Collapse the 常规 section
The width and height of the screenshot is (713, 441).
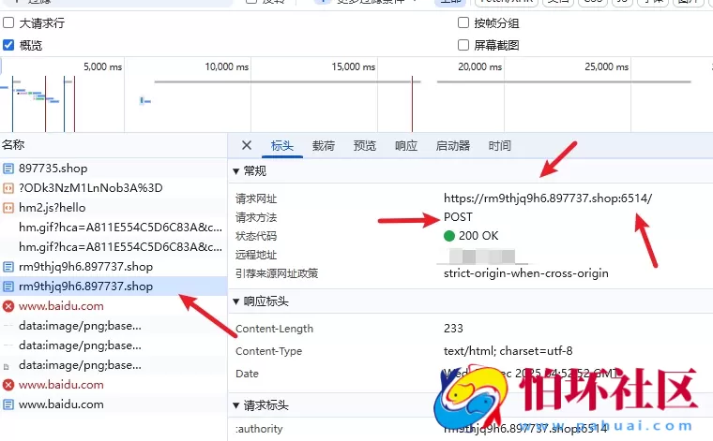point(236,171)
